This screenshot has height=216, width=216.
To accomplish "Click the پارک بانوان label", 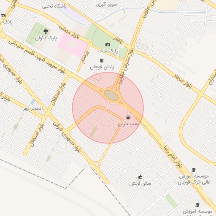I will (46, 38).
